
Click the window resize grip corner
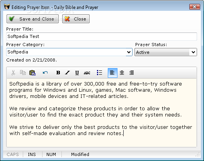click(198, 154)
